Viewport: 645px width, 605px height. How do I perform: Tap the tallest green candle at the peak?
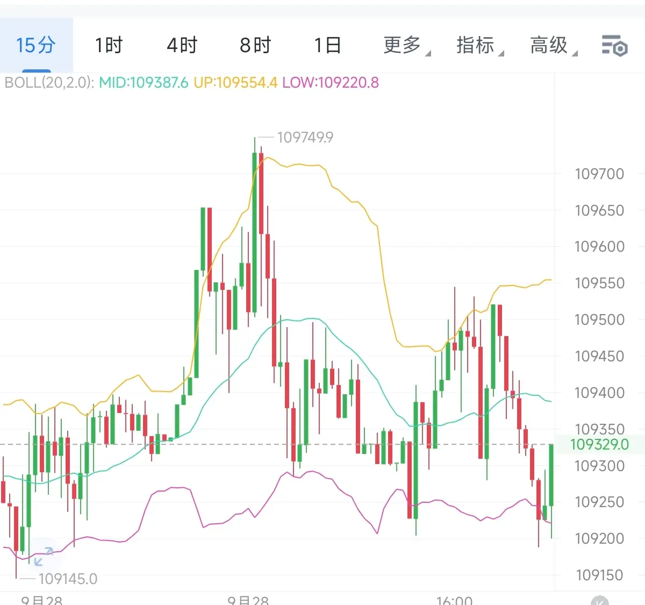pyautogui.click(x=255, y=231)
